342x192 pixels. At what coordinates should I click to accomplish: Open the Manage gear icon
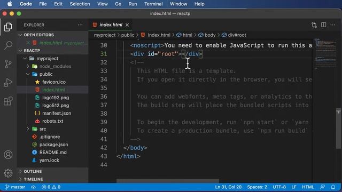[8, 173]
